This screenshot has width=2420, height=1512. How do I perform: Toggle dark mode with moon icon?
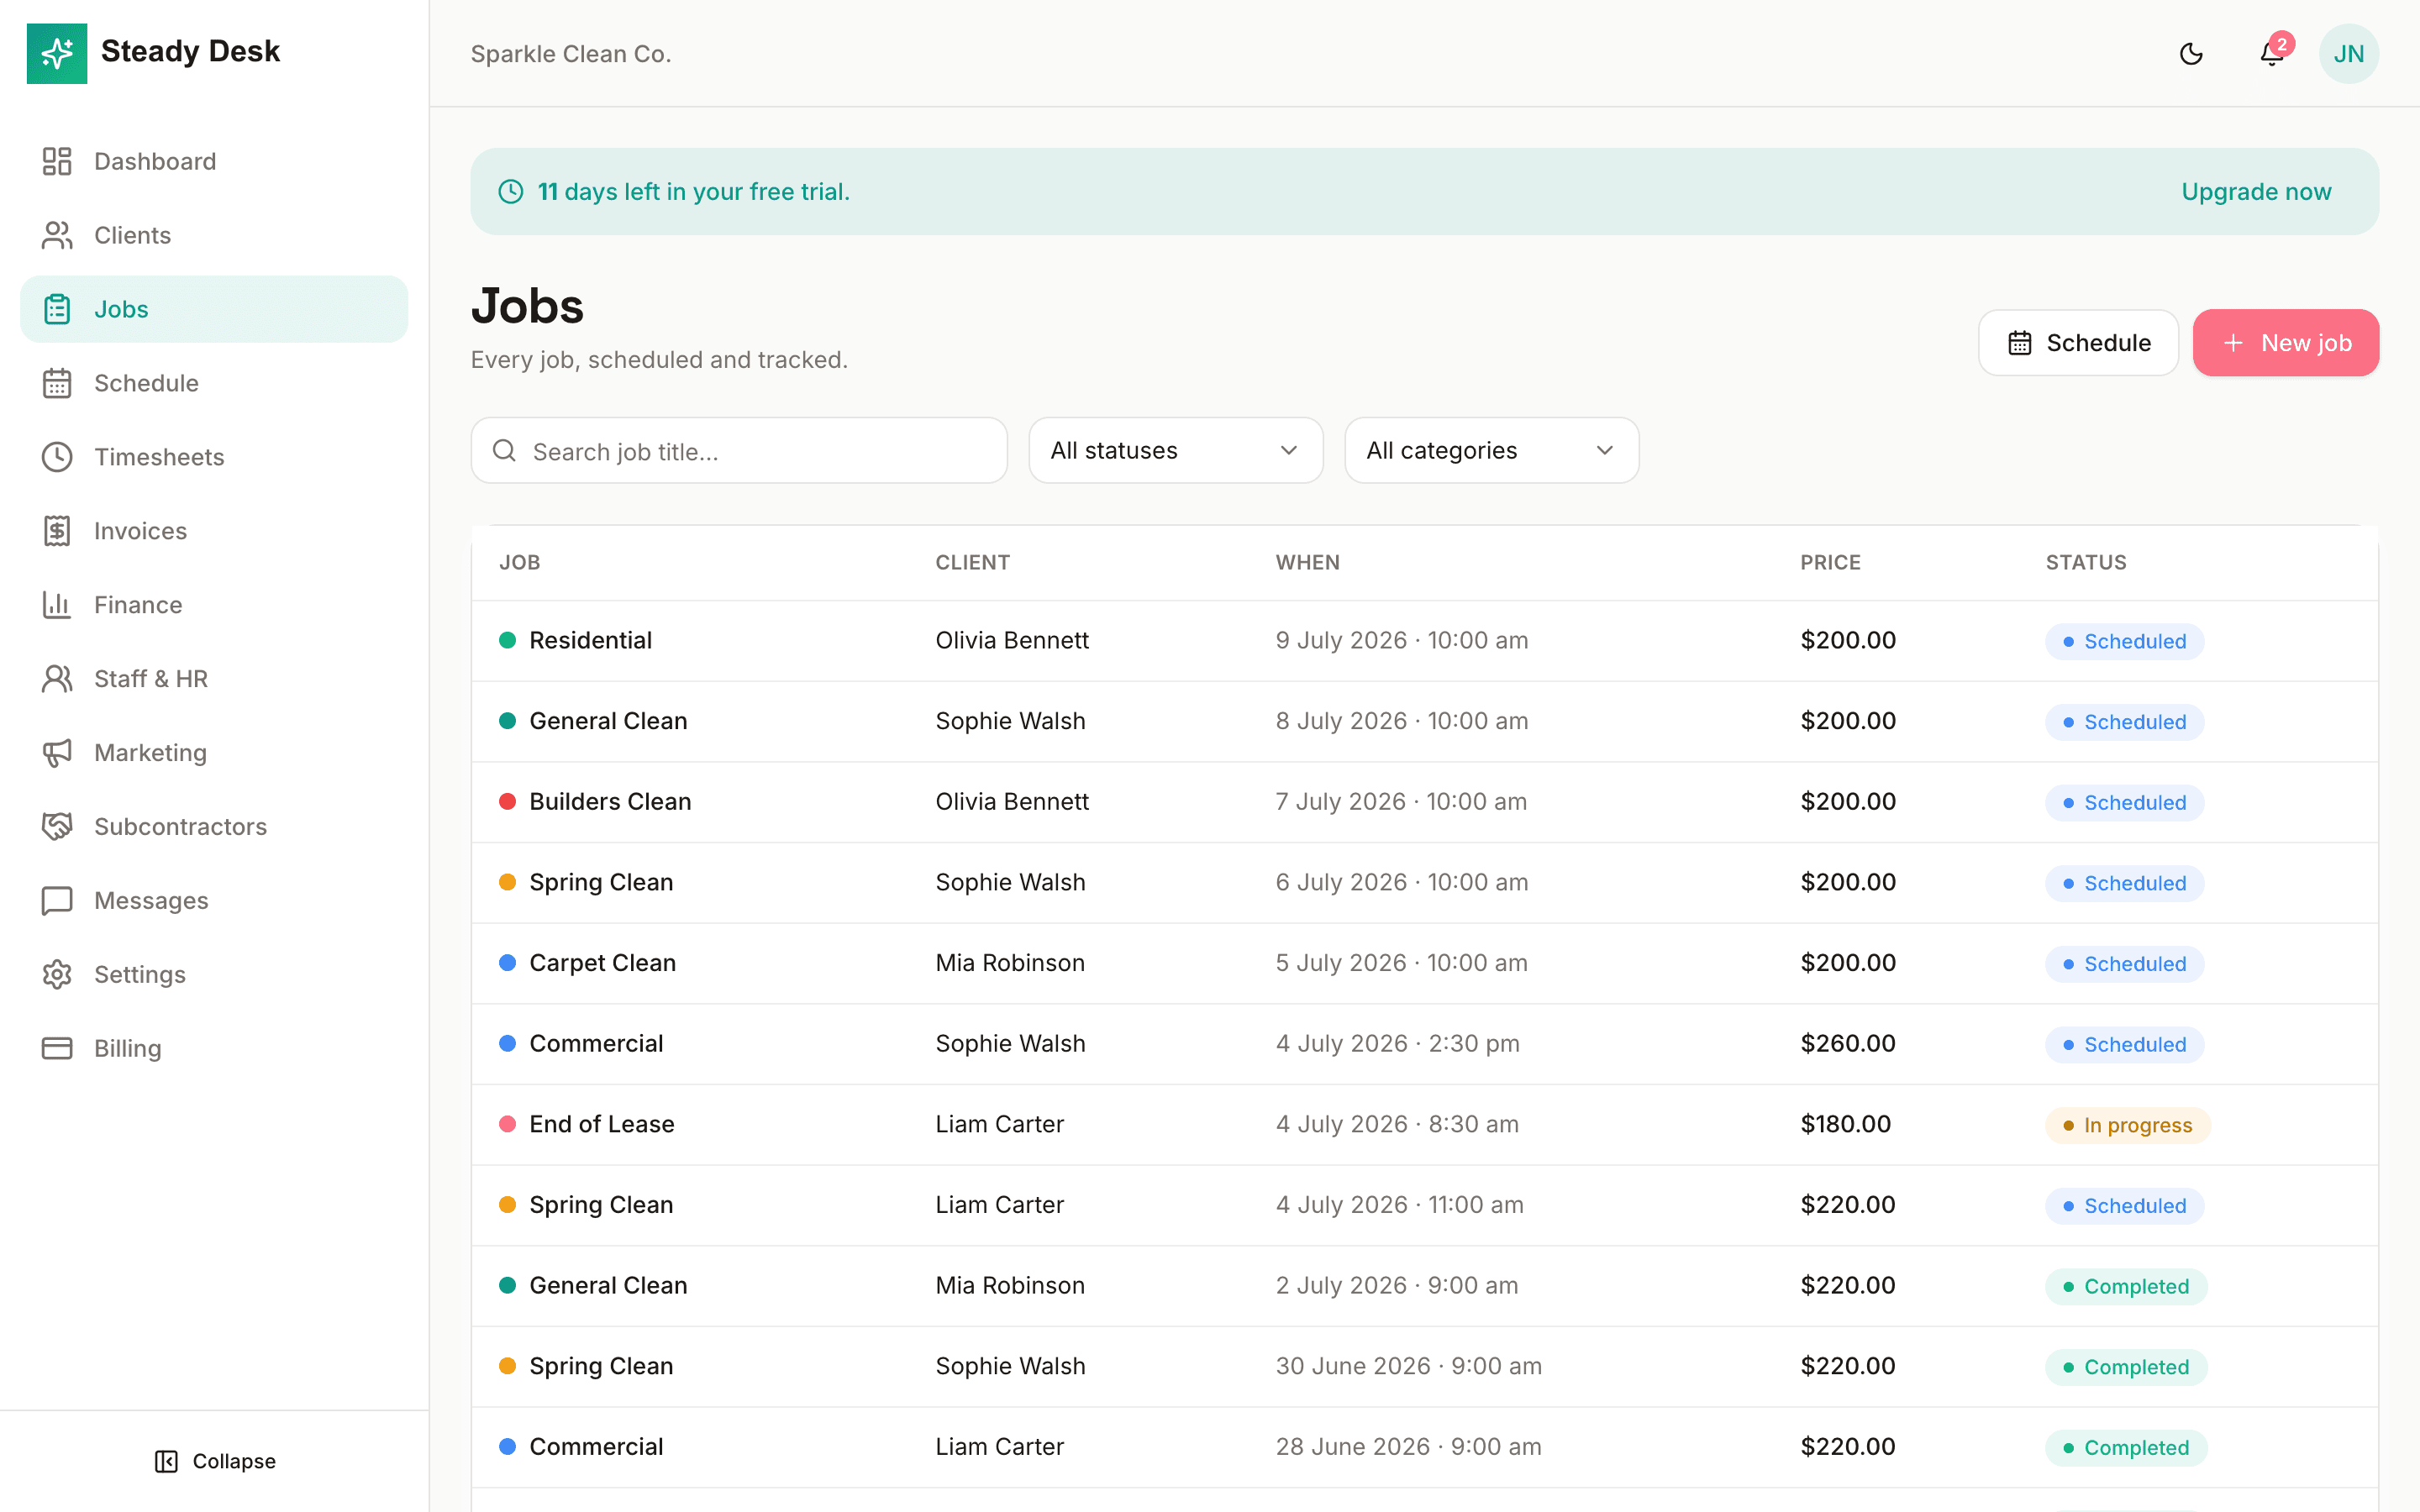tap(2191, 54)
